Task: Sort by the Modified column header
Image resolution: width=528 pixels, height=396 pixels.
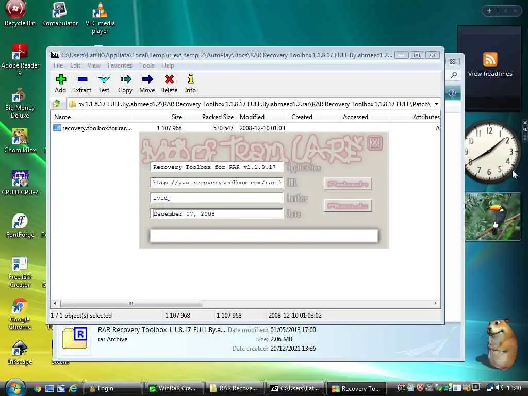Action: click(x=252, y=117)
